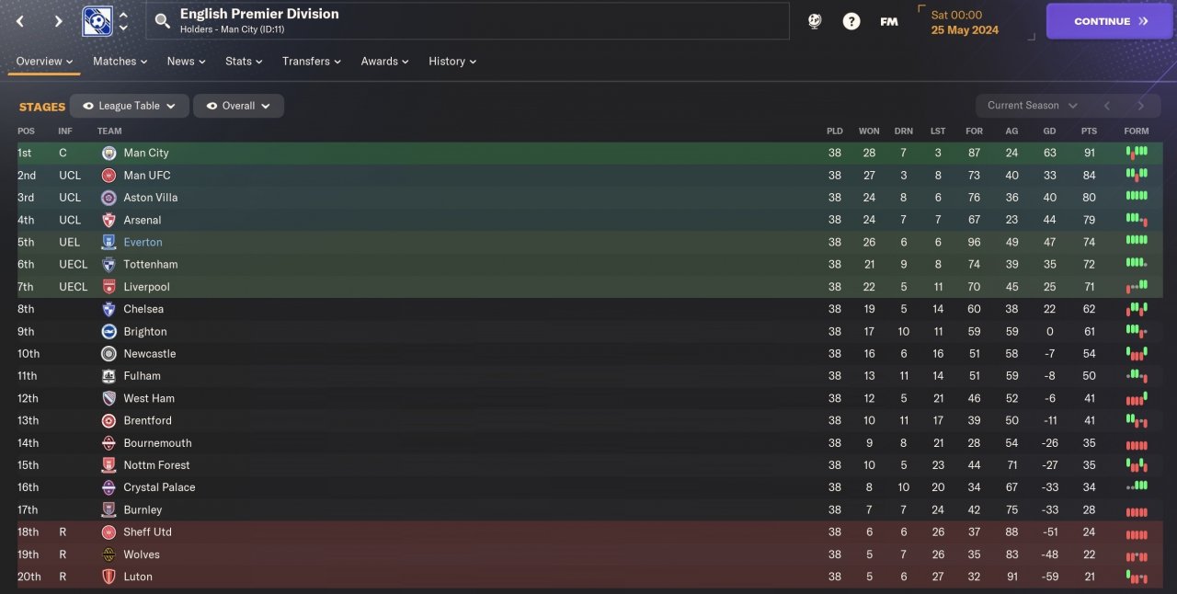Open the Everton team link
The image size is (1177, 594).
coord(143,243)
